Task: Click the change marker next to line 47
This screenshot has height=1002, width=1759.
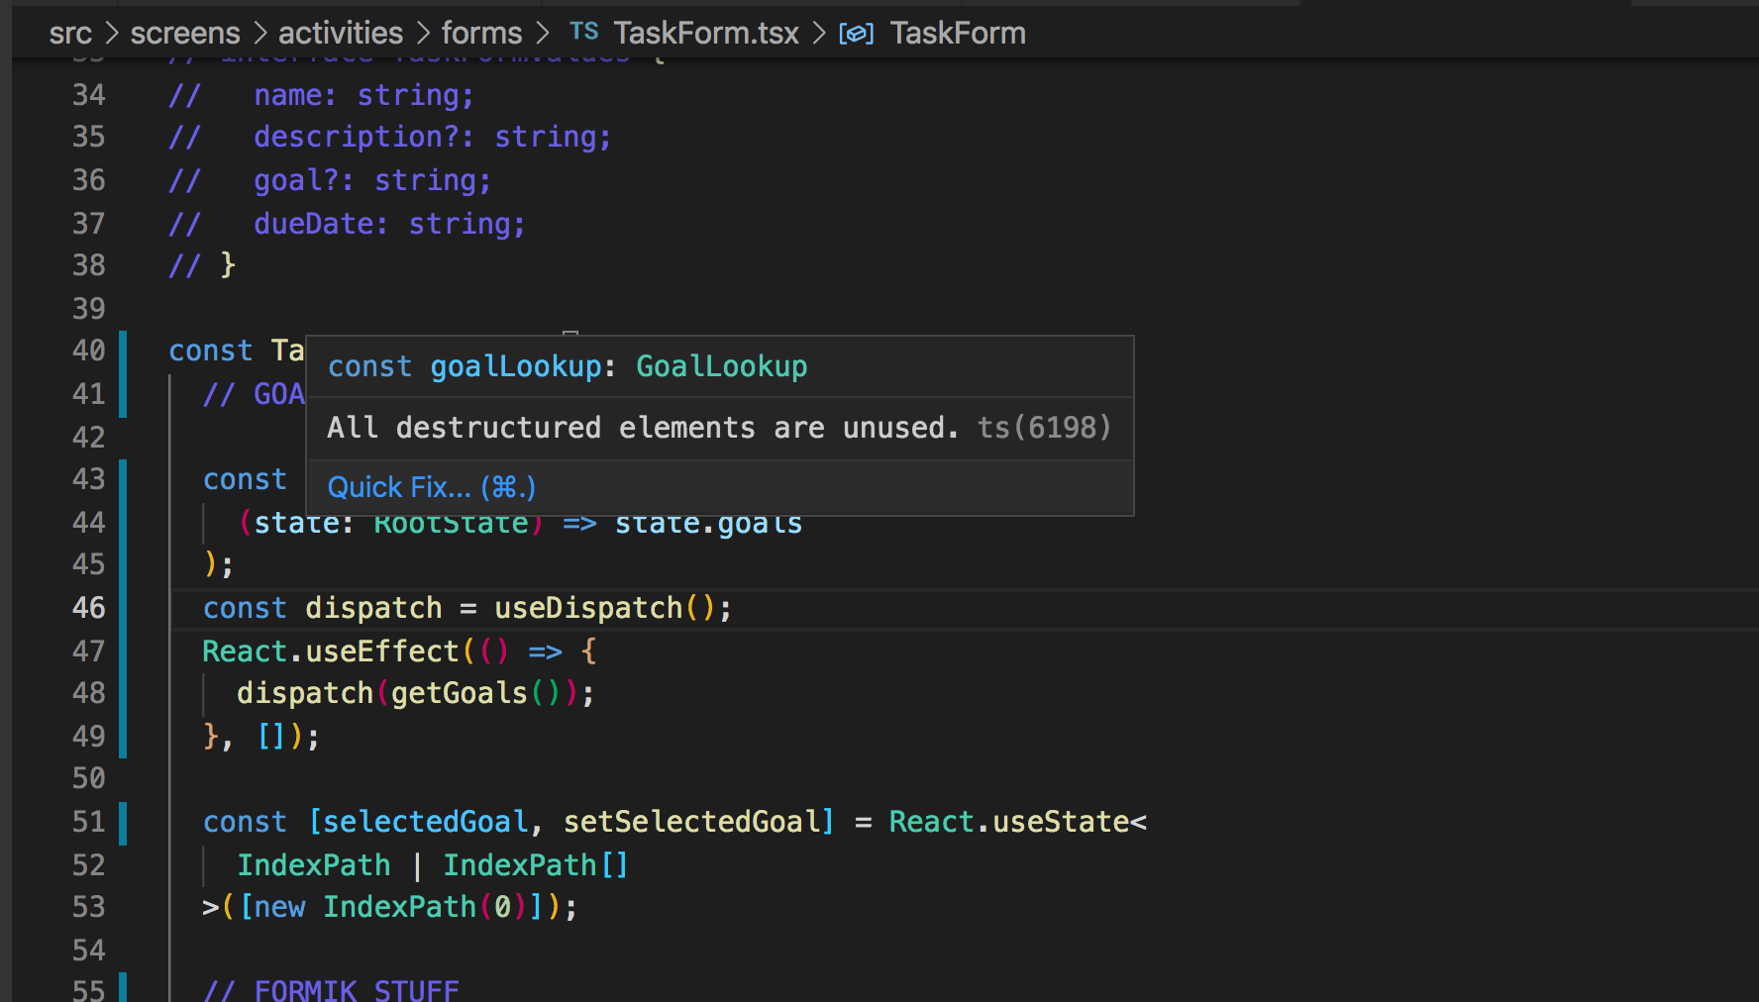Action: (123, 651)
